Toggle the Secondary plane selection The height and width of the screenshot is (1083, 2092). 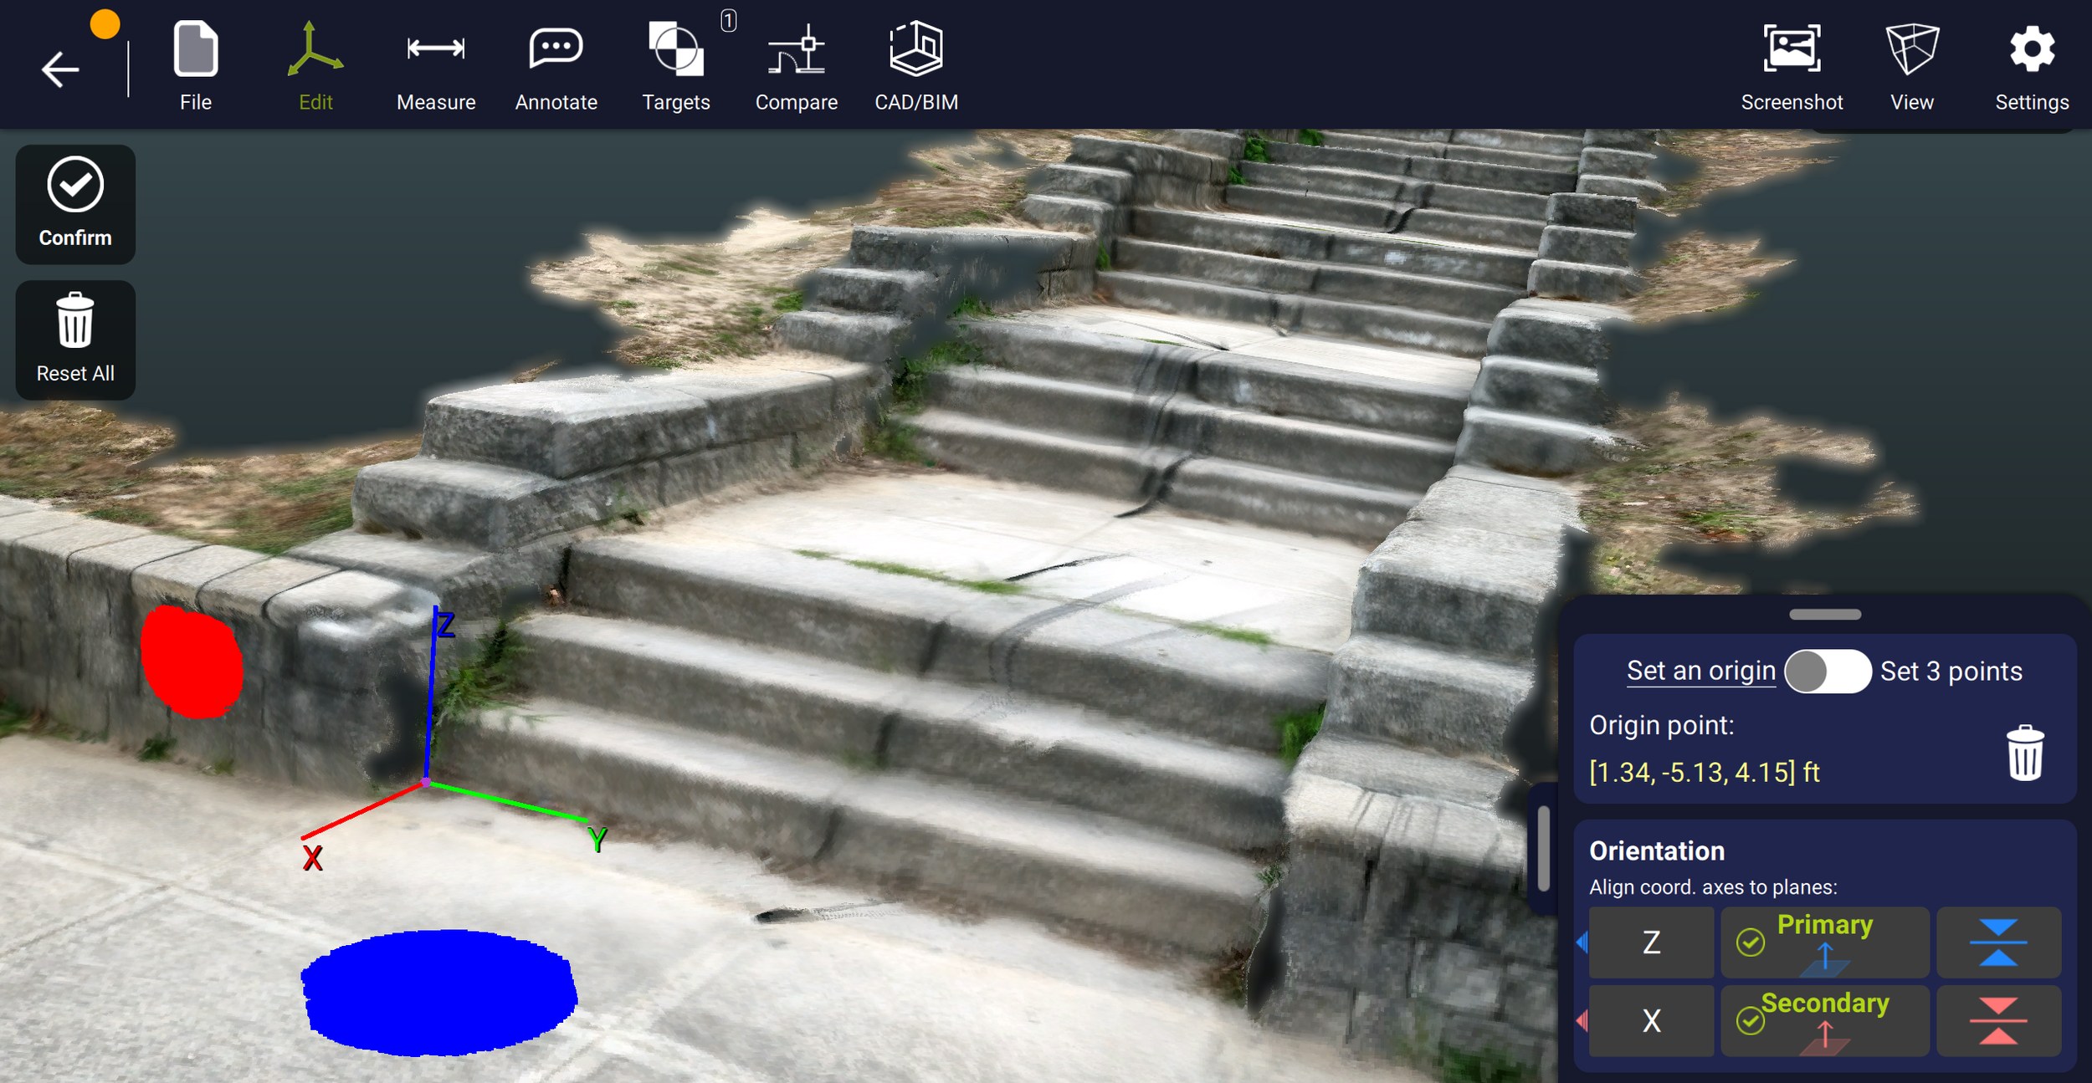pos(1824,1020)
